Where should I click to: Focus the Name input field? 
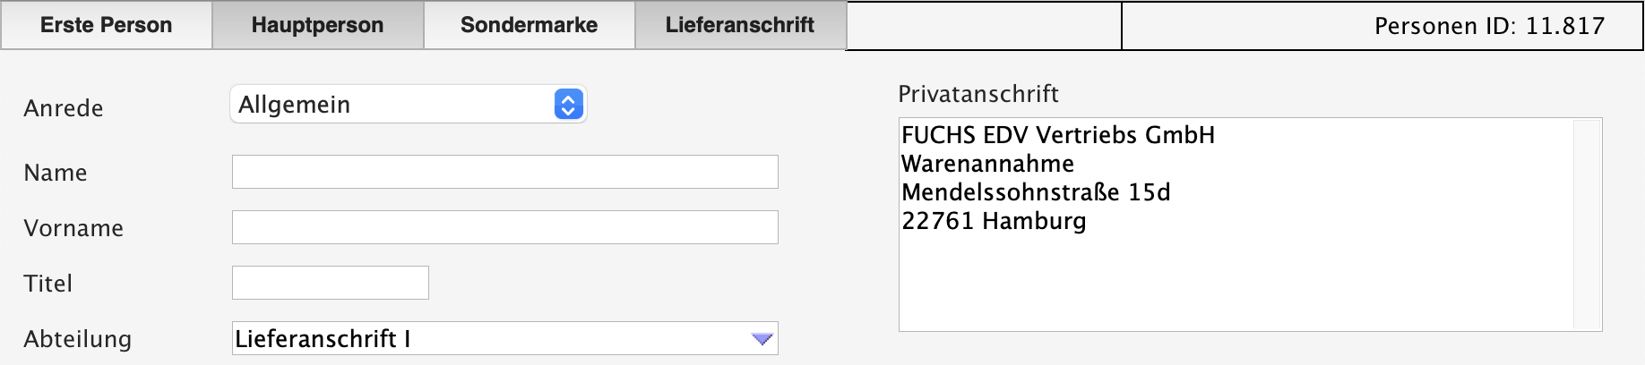[x=504, y=172]
